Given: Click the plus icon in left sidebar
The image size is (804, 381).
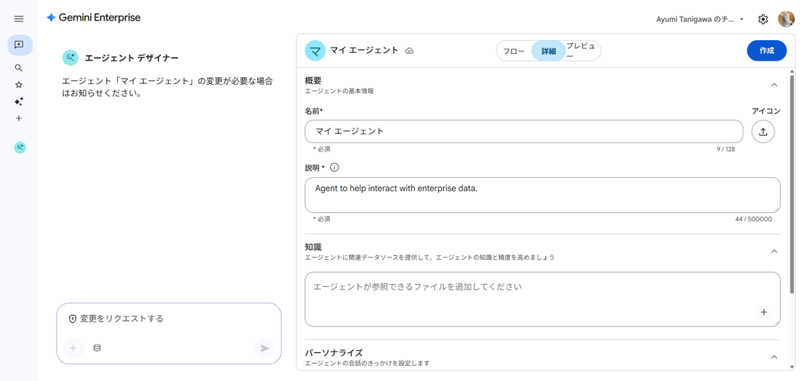Looking at the screenshot, I should click(x=19, y=118).
